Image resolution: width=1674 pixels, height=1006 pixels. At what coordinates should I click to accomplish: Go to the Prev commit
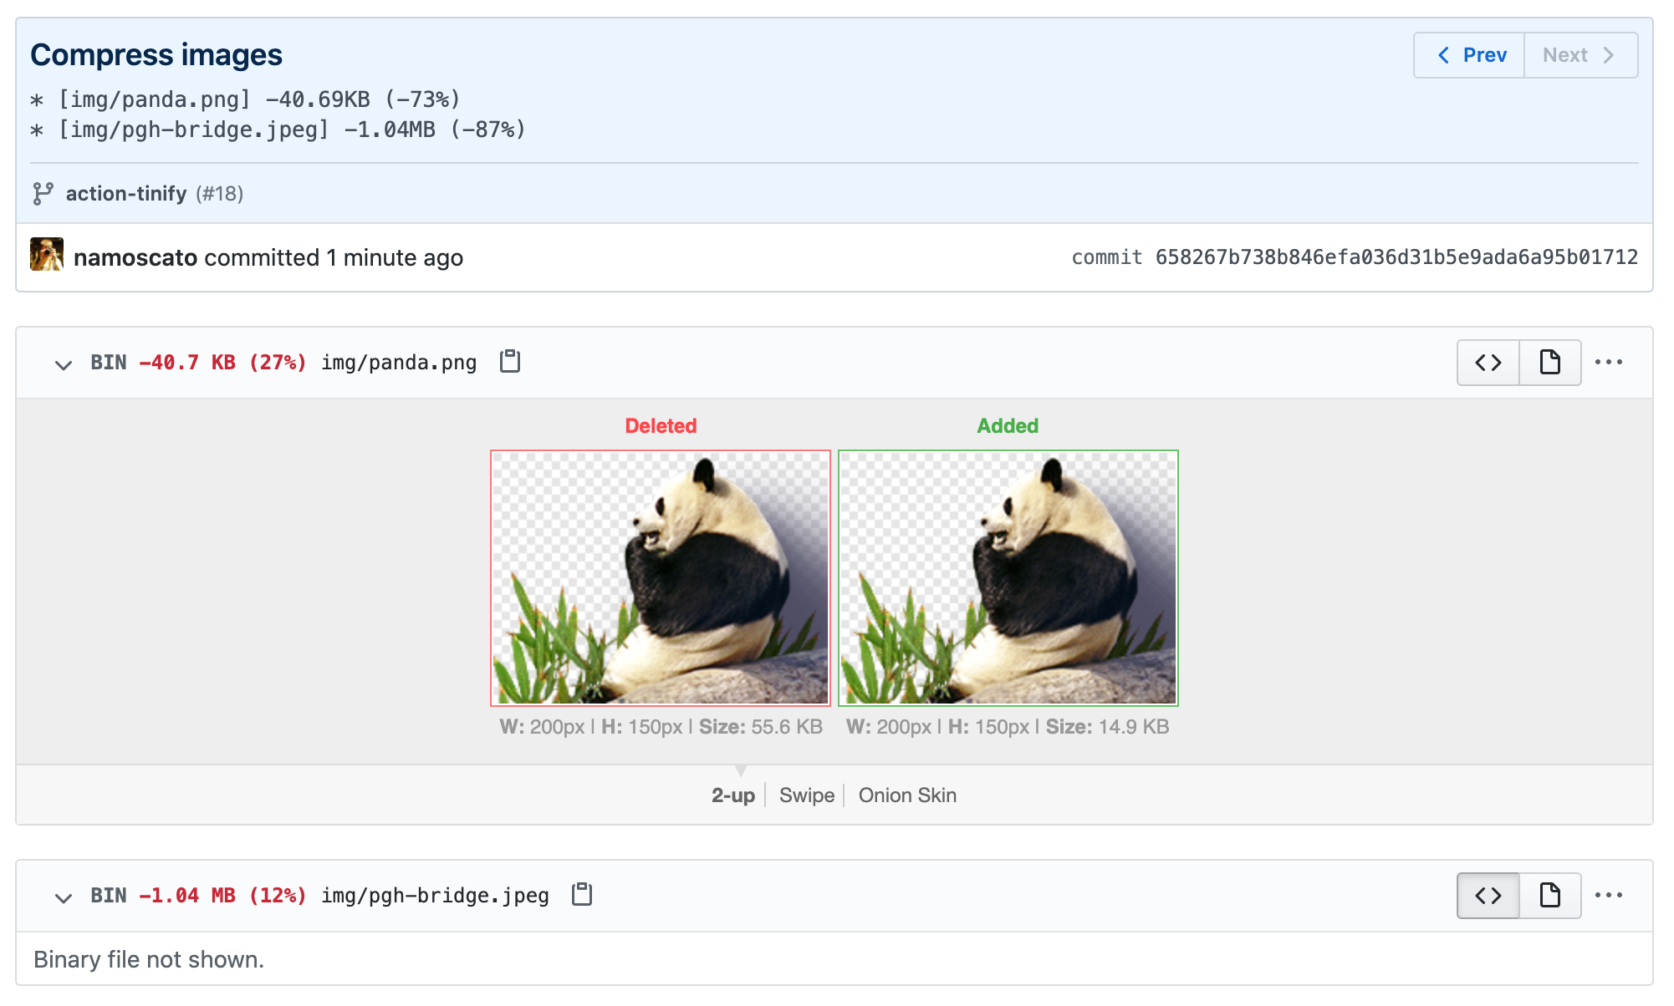1471,55
